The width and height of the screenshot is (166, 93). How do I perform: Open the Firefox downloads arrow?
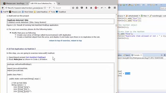pyautogui.click(x=86, y=8)
